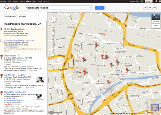The width and height of the screenshot is (161, 115).
Task: Select map marker C near Garrard St
Action: click(x=96, y=45)
